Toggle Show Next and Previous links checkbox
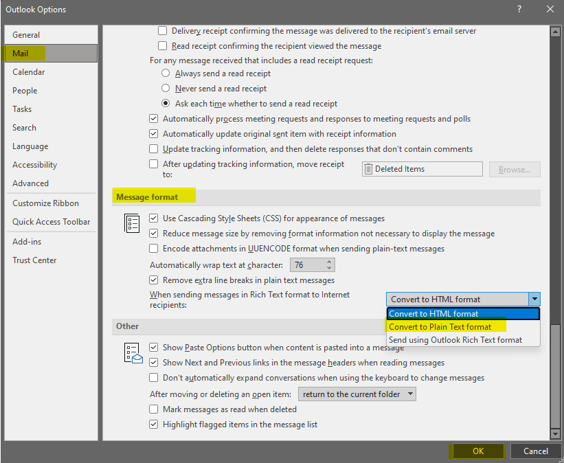Image resolution: width=564 pixels, height=463 pixels. (x=154, y=362)
